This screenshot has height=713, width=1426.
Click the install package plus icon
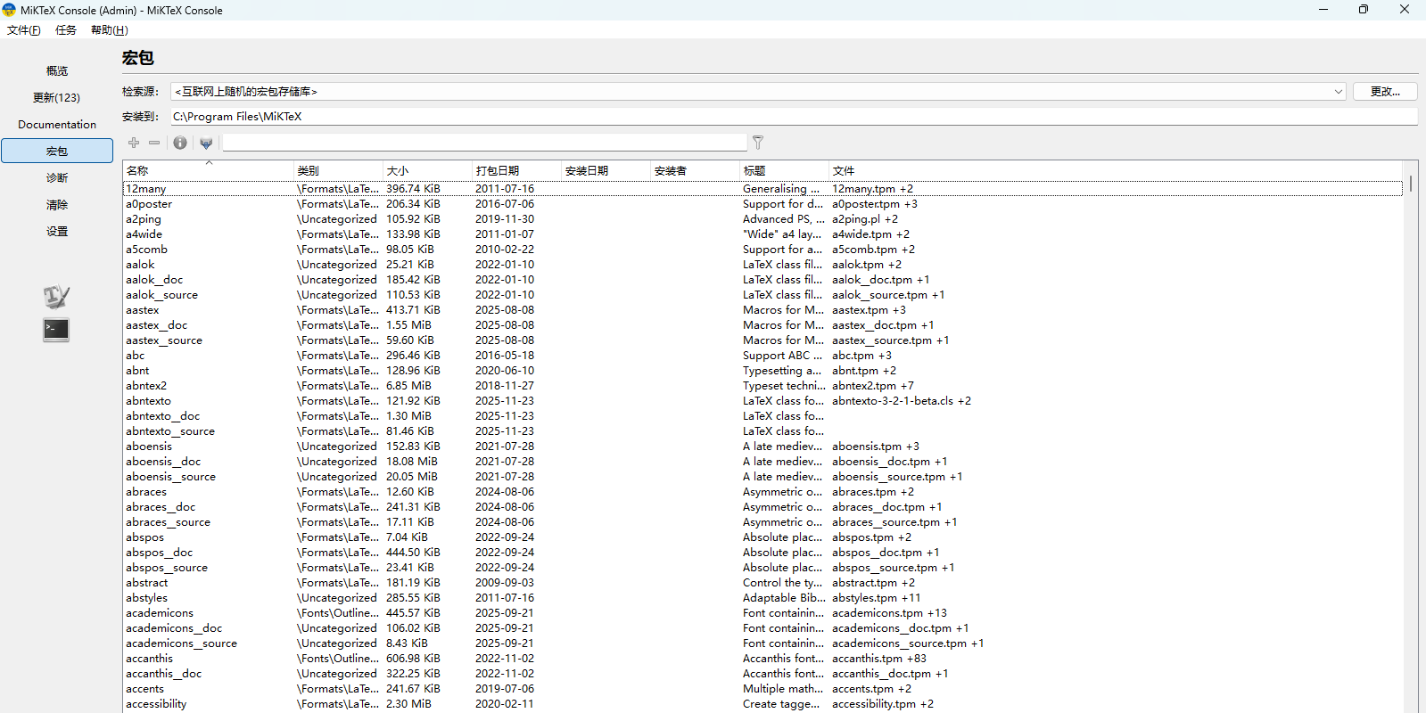coord(134,143)
